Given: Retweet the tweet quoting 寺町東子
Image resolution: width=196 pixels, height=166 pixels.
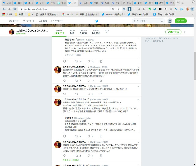Looking at the screenshot, I should pyautogui.click(x=77, y=136).
